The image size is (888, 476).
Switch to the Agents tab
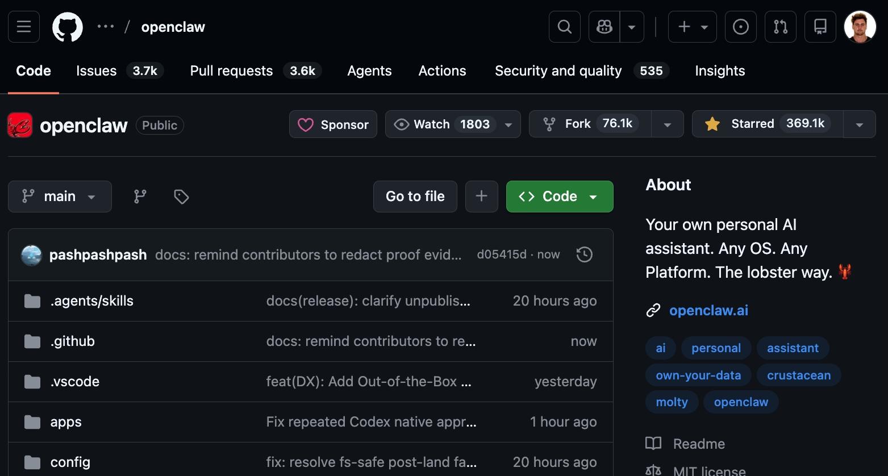[369, 71]
